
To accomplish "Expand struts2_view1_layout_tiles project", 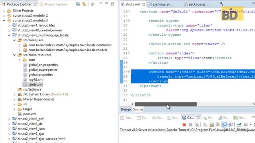I will click(9, 25).
